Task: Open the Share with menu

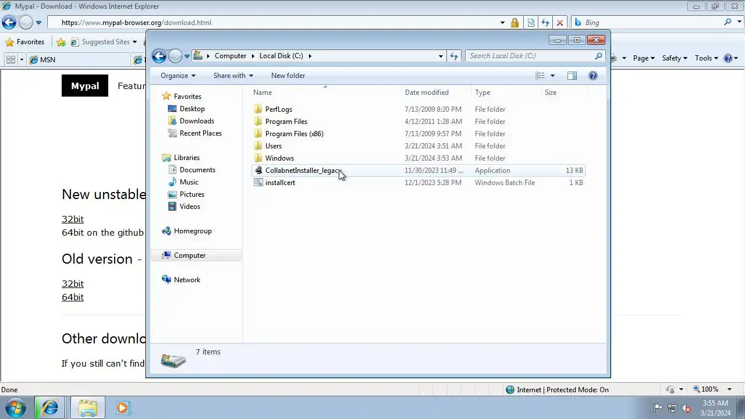Action: 233,76
